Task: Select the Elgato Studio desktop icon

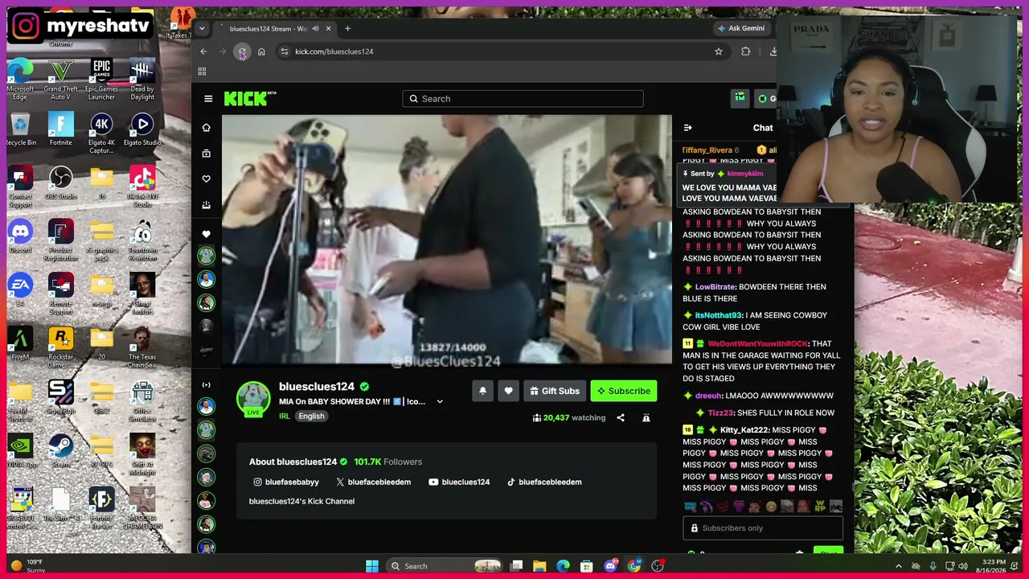Action: tap(142, 130)
